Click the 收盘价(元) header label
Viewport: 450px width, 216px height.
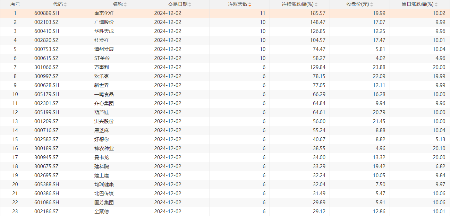[357, 5]
